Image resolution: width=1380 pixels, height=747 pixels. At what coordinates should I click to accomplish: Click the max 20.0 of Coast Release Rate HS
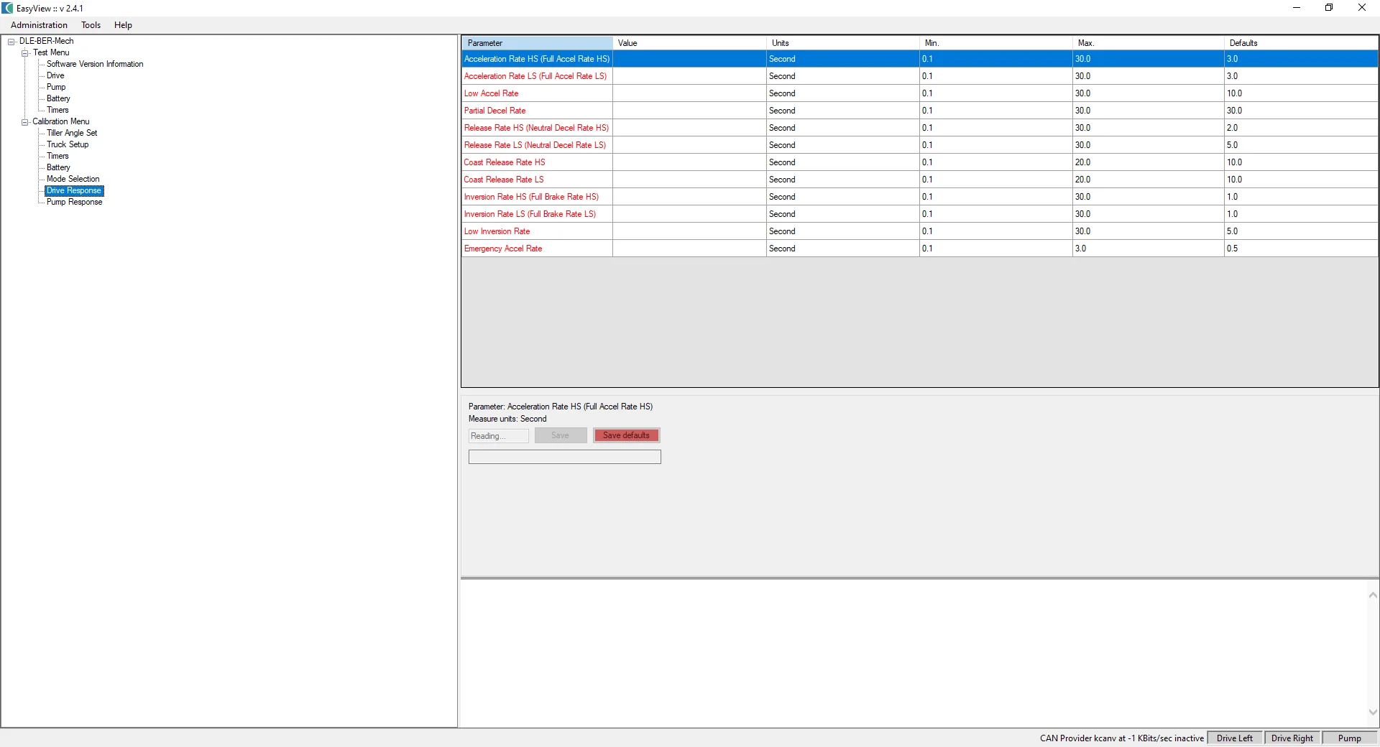click(x=1148, y=162)
